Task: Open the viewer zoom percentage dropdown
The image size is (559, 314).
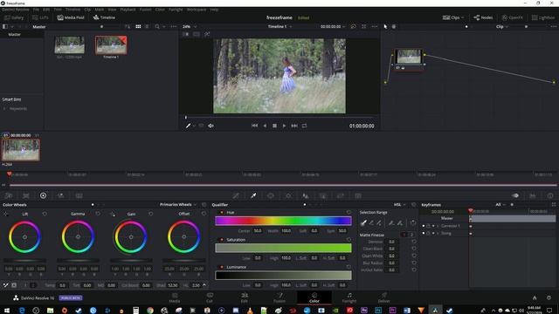Action: (x=190, y=27)
